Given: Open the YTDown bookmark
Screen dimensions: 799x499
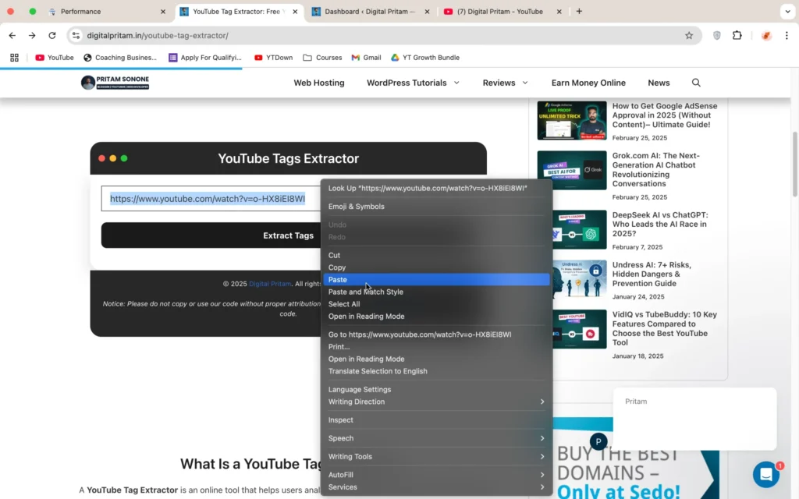Looking at the screenshot, I should coord(274,58).
